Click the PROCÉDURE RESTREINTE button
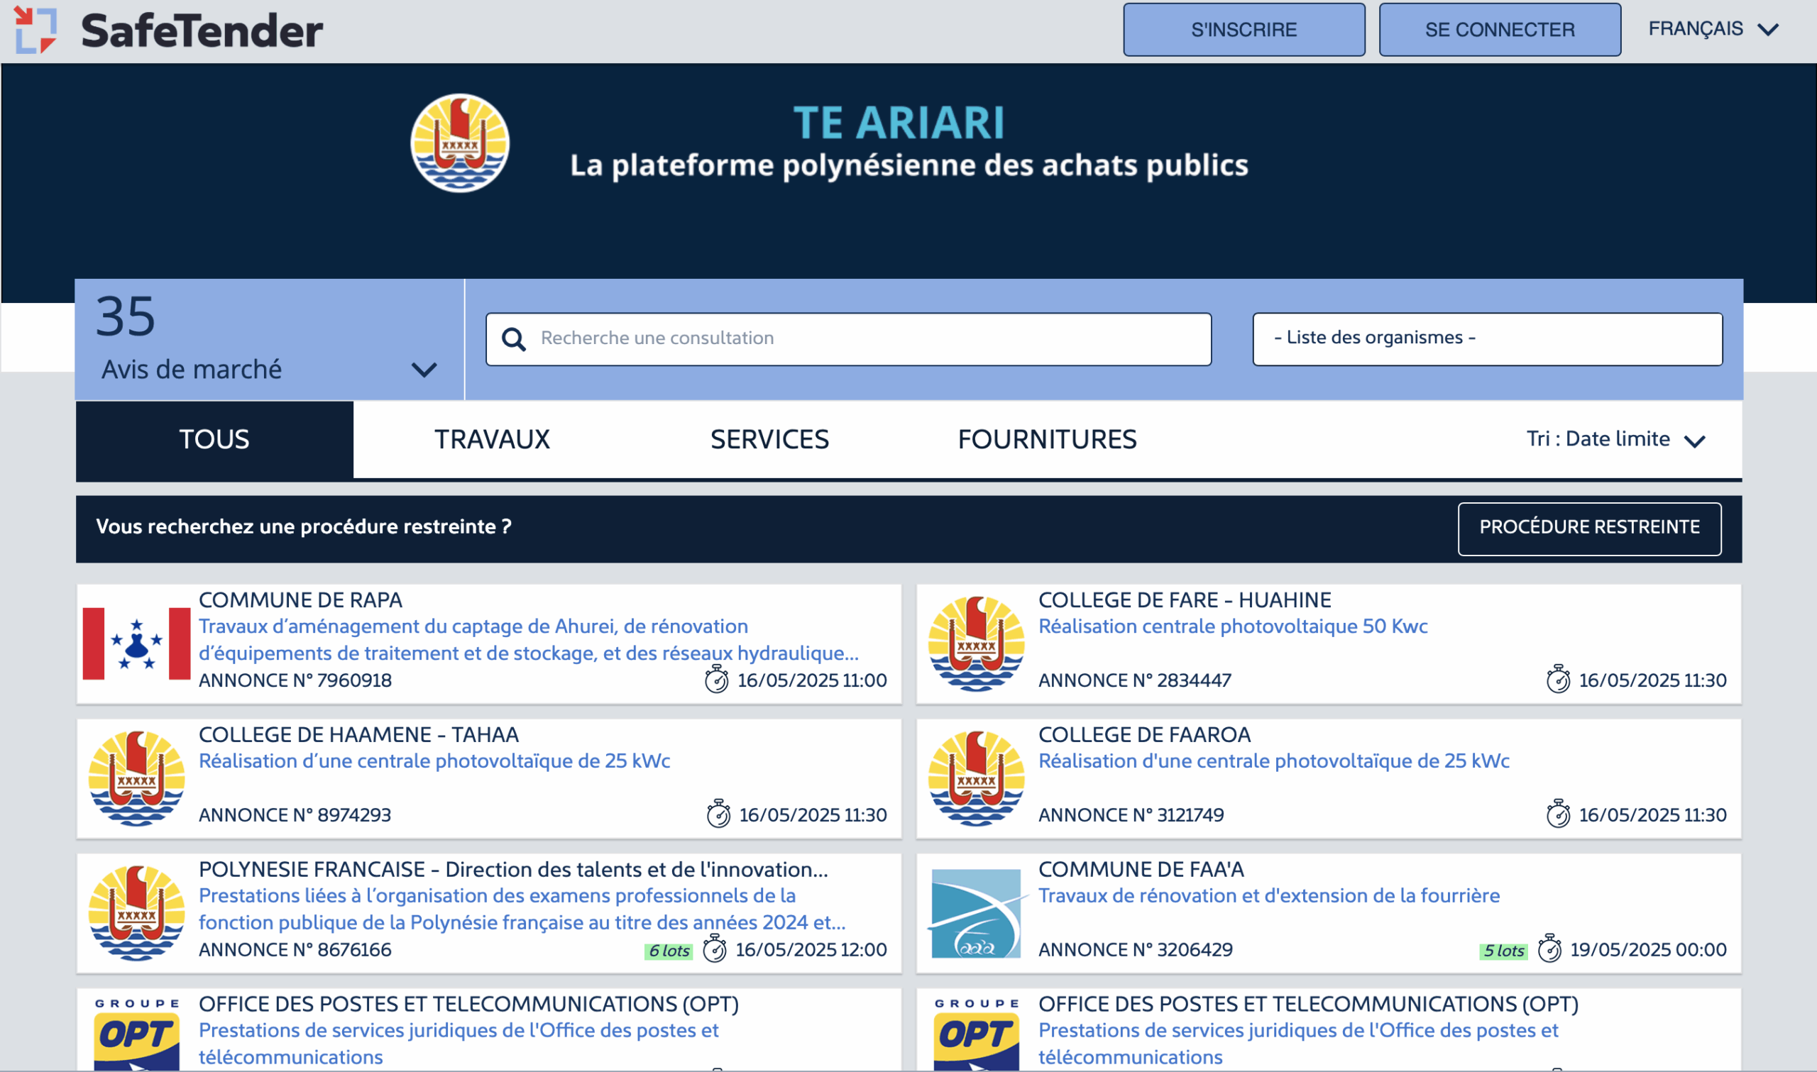1817x1072 pixels. (x=1588, y=528)
